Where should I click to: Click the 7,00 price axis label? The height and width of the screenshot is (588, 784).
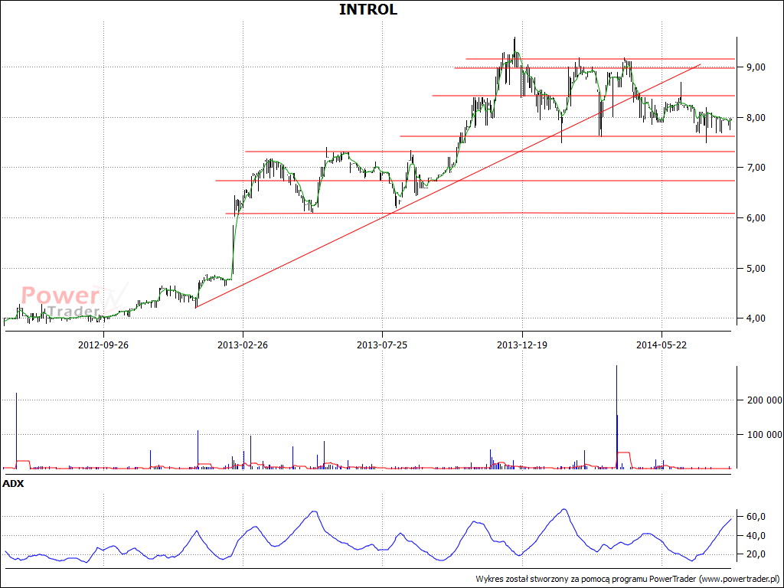coord(755,168)
